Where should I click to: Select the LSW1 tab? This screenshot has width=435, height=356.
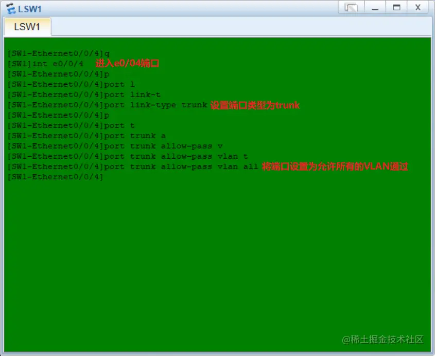pyautogui.click(x=27, y=27)
